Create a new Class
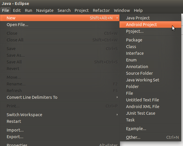The height and width of the screenshot is (146, 183). (150, 47)
